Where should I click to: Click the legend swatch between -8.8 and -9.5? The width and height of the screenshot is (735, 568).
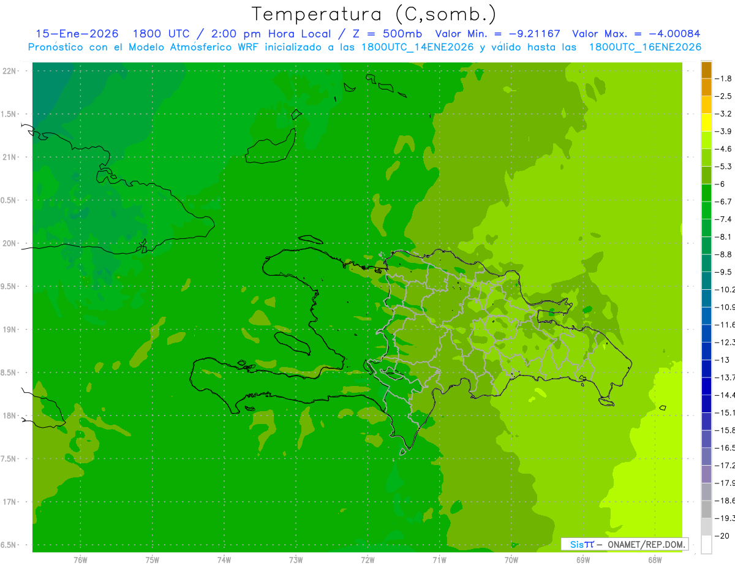point(706,263)
